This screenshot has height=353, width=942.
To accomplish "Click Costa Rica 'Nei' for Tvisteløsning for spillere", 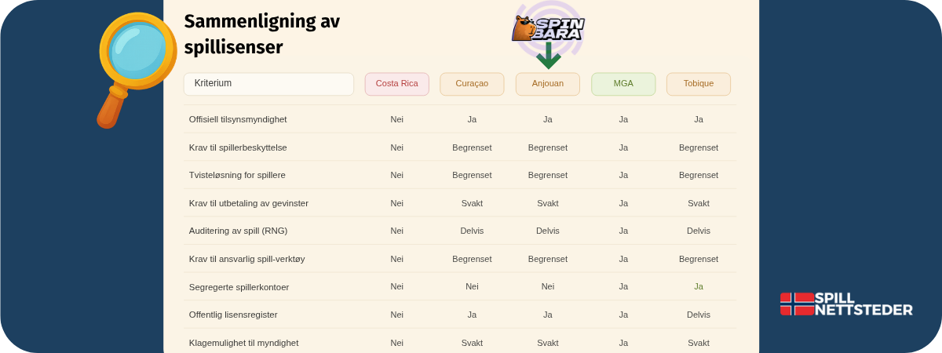I will 397,175.
